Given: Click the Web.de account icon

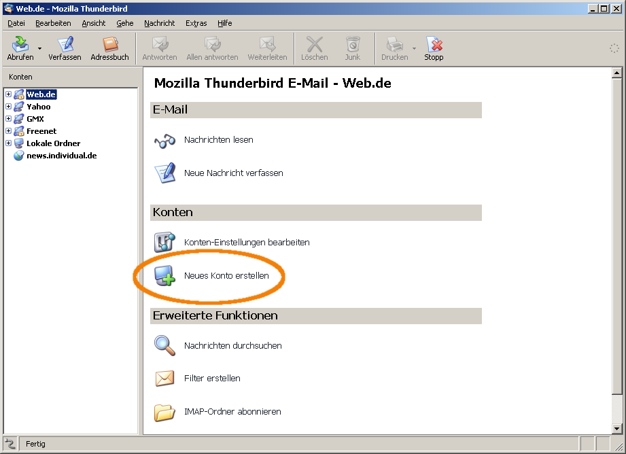Looking at the screenshot, I should [19, 94].
